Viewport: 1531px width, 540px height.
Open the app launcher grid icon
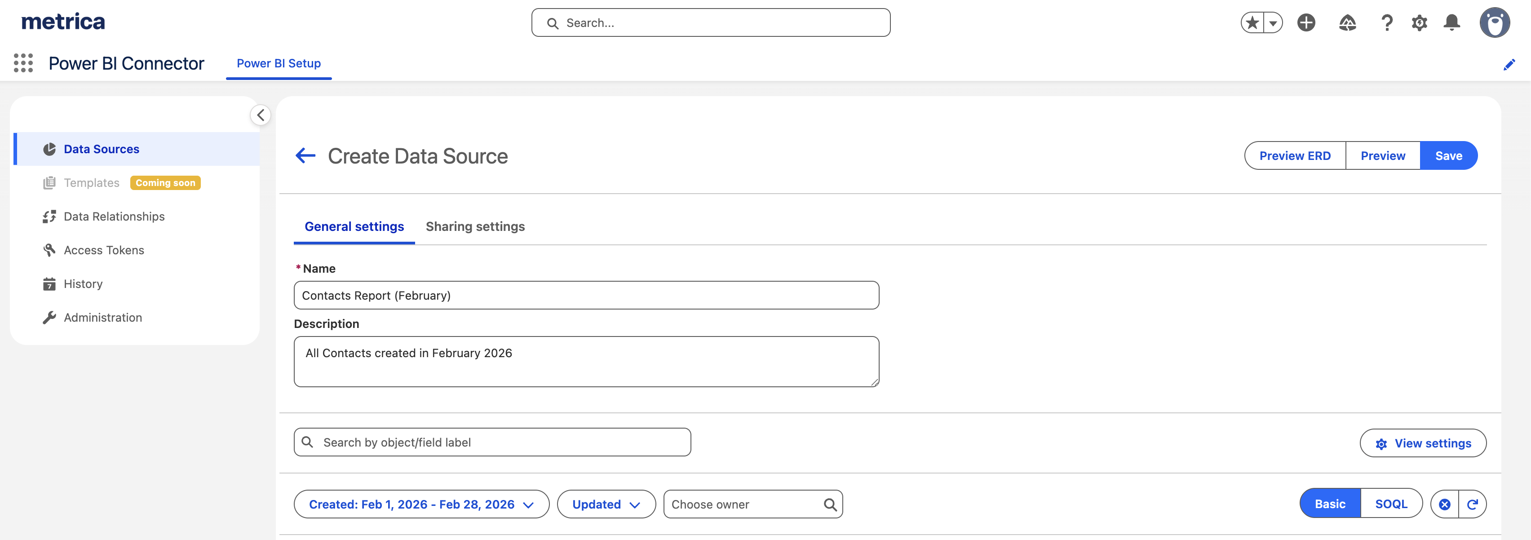point(23,63)
